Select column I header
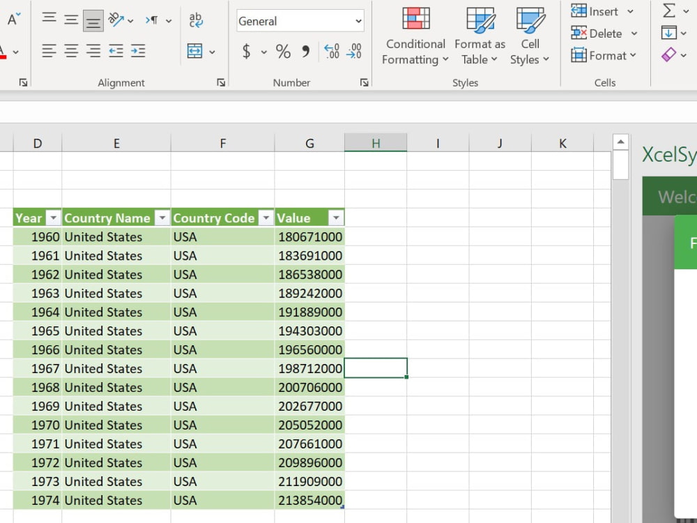The width and height of the screenshot is (697, 523). (x=438, y=143)
